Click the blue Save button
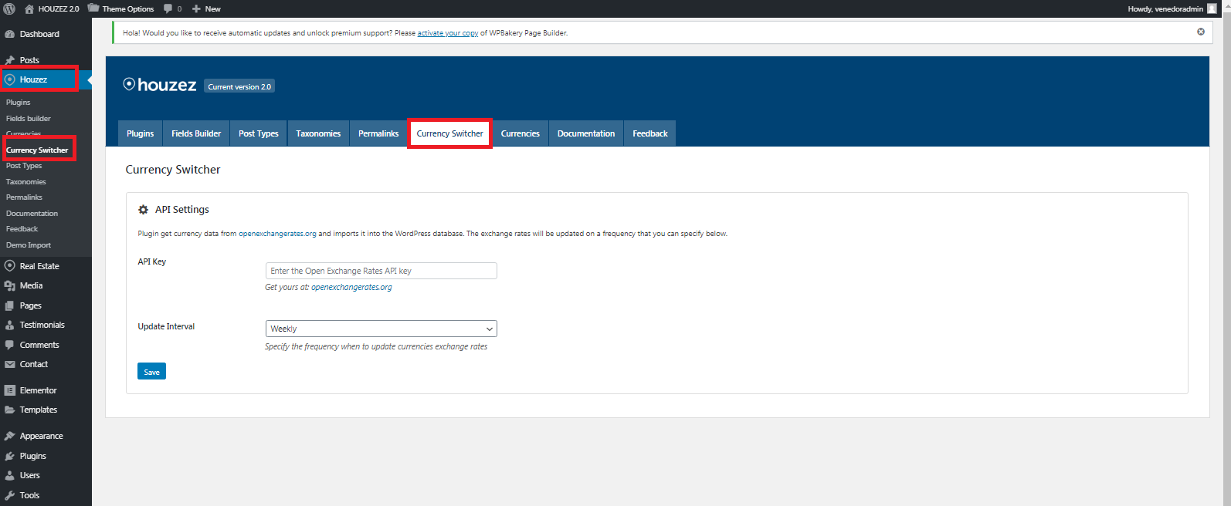This screenshot has height=506, width=1231. point(151,372)
